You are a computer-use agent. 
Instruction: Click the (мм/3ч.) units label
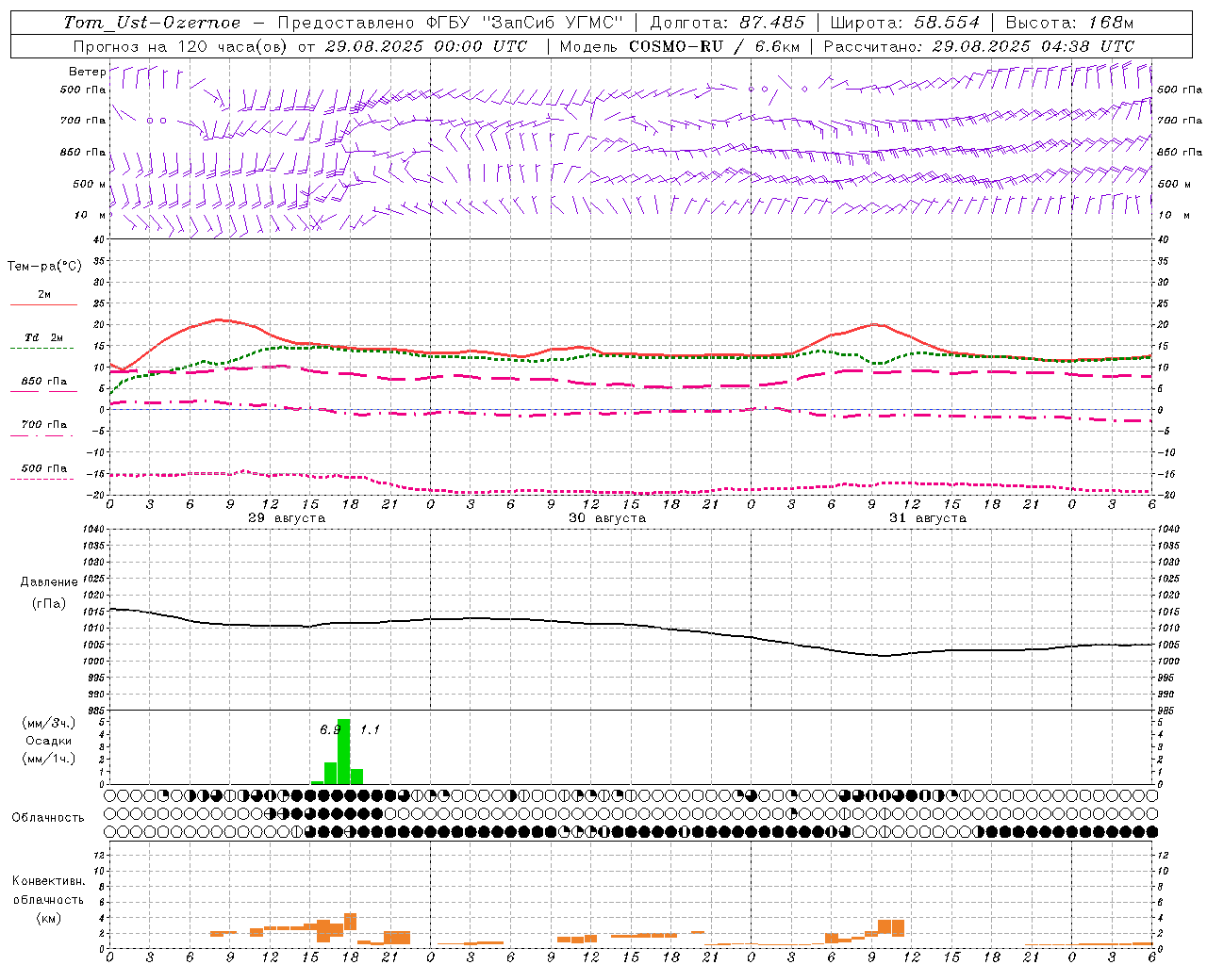[x=49, y=723]
